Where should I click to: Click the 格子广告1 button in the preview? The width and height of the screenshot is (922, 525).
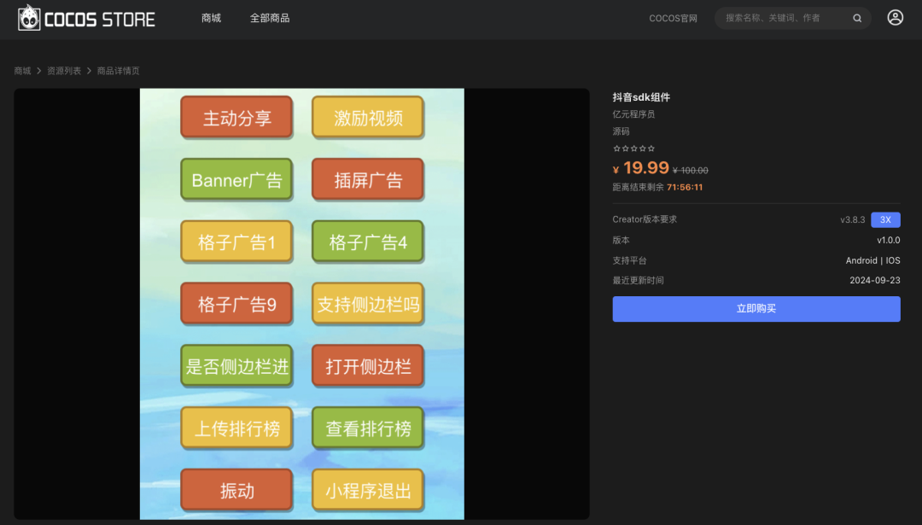[236, 242]
